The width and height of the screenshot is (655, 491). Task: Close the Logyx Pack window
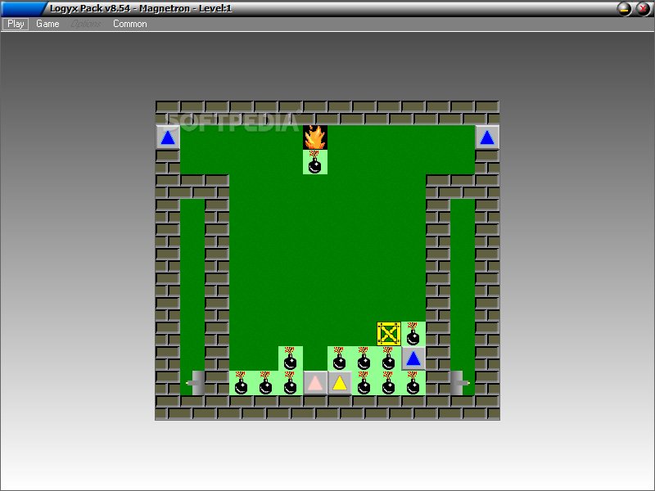644,8
